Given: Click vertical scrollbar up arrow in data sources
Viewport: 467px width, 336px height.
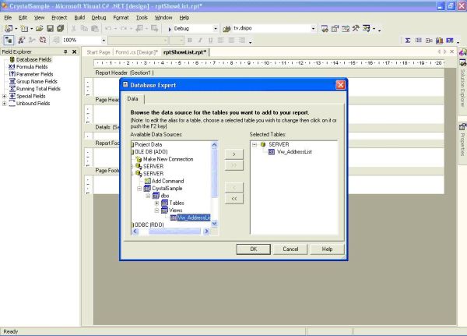Looking at the screenshot, I should [214, 145].
